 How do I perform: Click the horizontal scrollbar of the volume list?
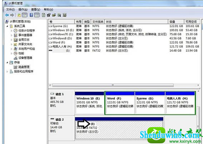pyautogui.click(x=113, y=85)
